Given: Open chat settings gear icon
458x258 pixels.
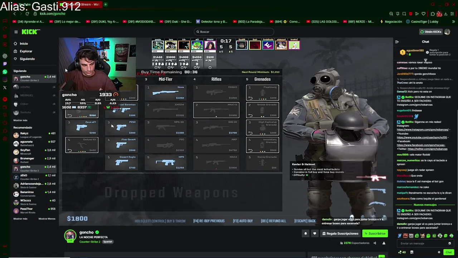Looking at the screenshot, I should pyautogui.click(x=439, y=252).
